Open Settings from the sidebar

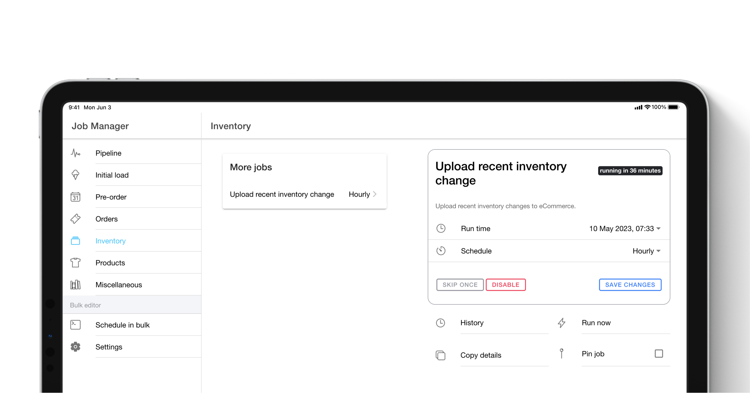point(132,347)
